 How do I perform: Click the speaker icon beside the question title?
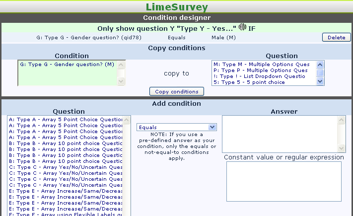pos(242,28)
